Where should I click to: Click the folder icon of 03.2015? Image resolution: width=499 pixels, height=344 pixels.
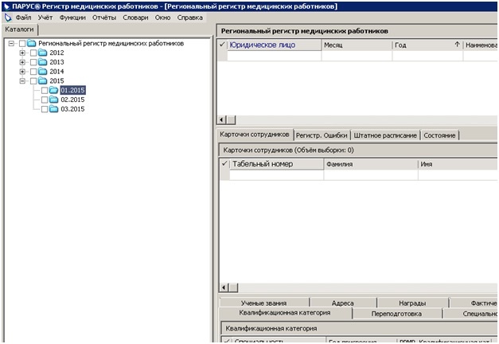[x=53, y=109]
